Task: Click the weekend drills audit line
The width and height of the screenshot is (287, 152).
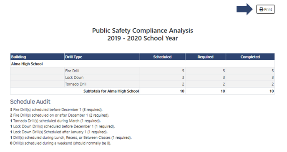Action: [x=60, y=143]
